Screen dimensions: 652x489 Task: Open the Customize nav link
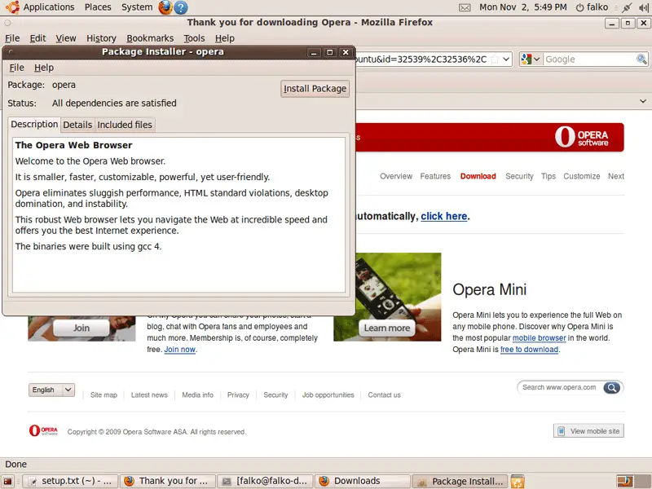pyautogui.click(x=582, y=176)
